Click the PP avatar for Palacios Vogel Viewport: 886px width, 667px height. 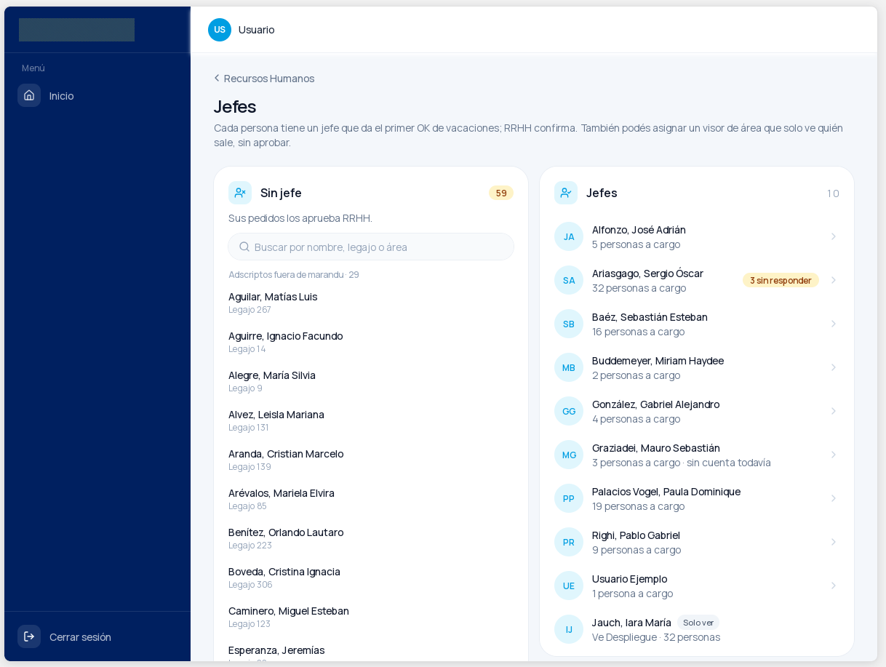(569, 498)
